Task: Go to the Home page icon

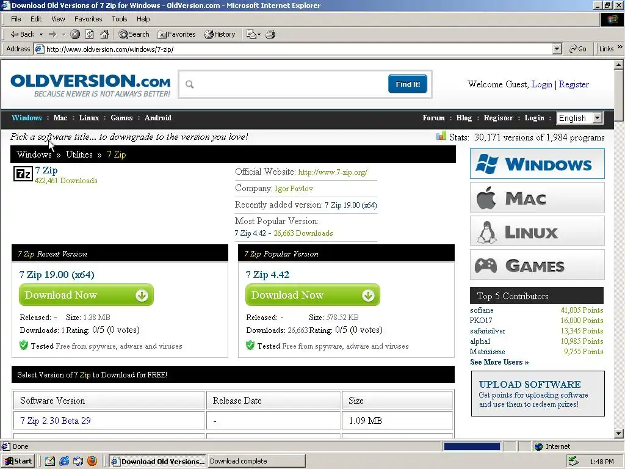Action: pos(104,34)
